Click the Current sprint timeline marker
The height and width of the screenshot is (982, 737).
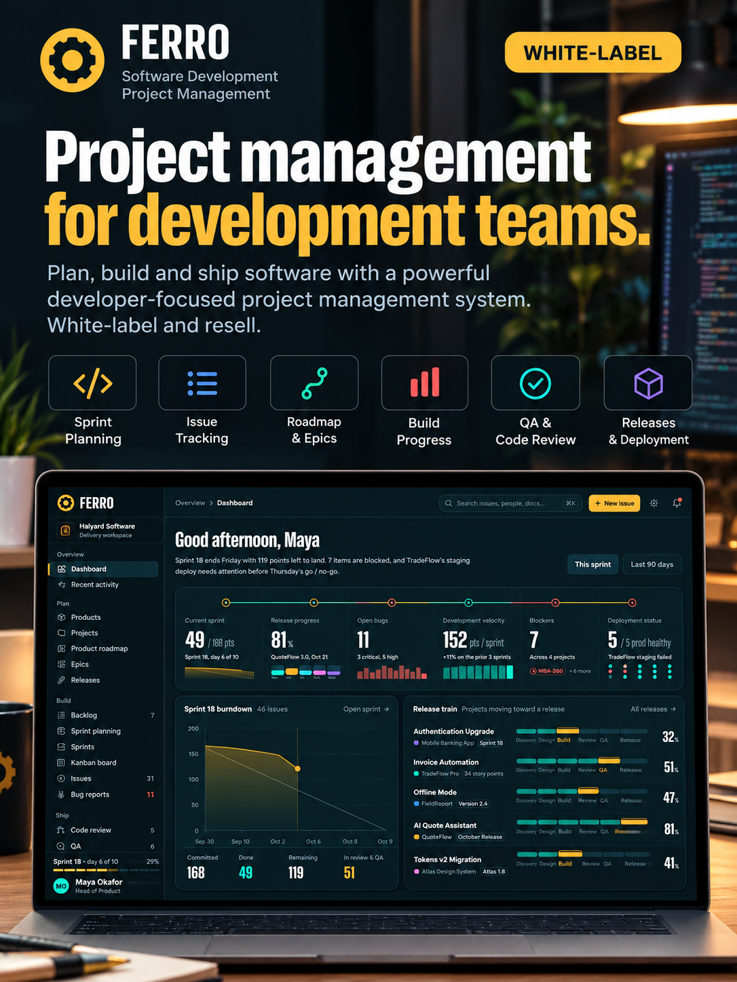[226, 603]
